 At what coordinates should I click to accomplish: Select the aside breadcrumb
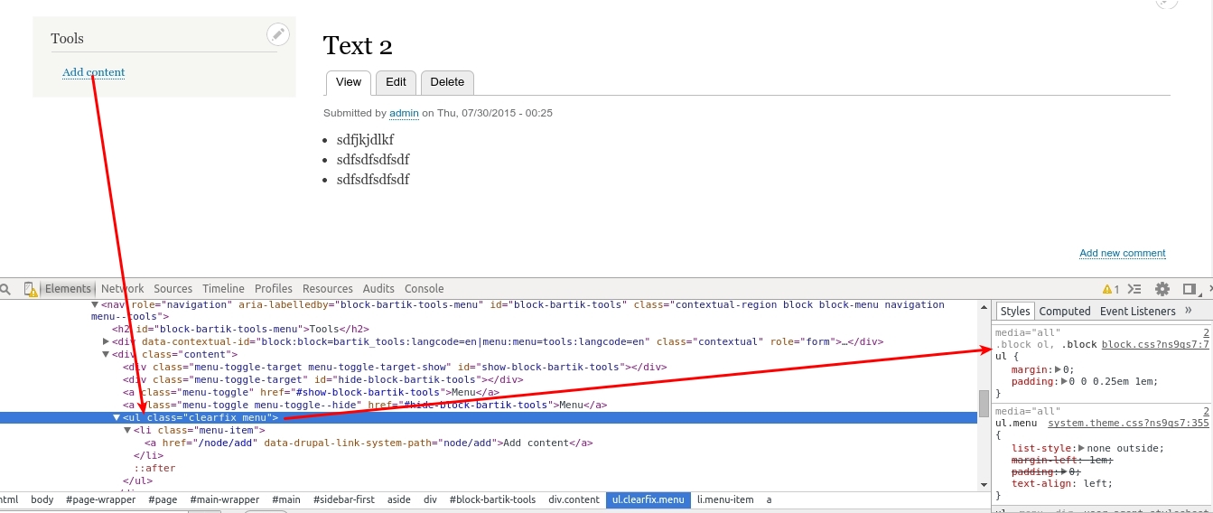399,499
